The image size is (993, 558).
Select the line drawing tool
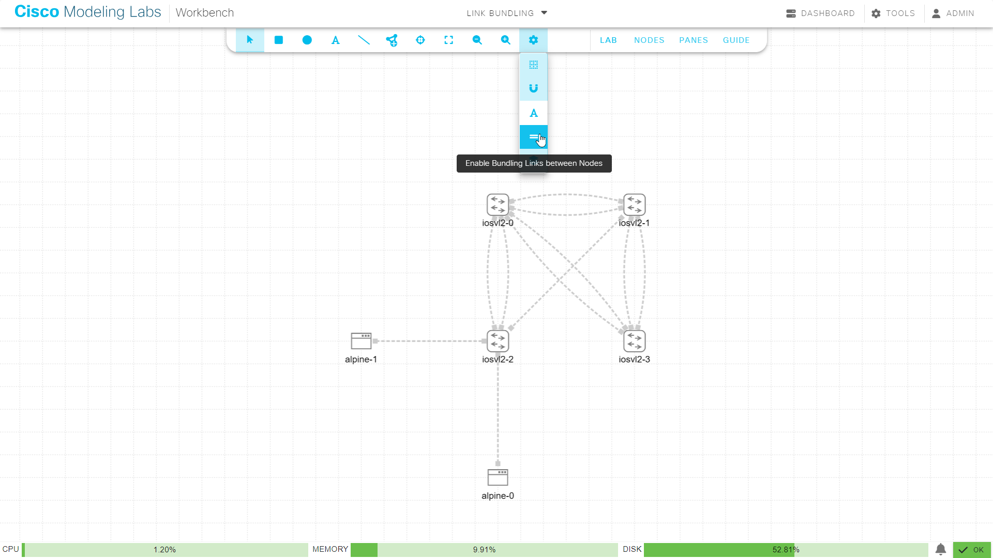coord(364,40)
